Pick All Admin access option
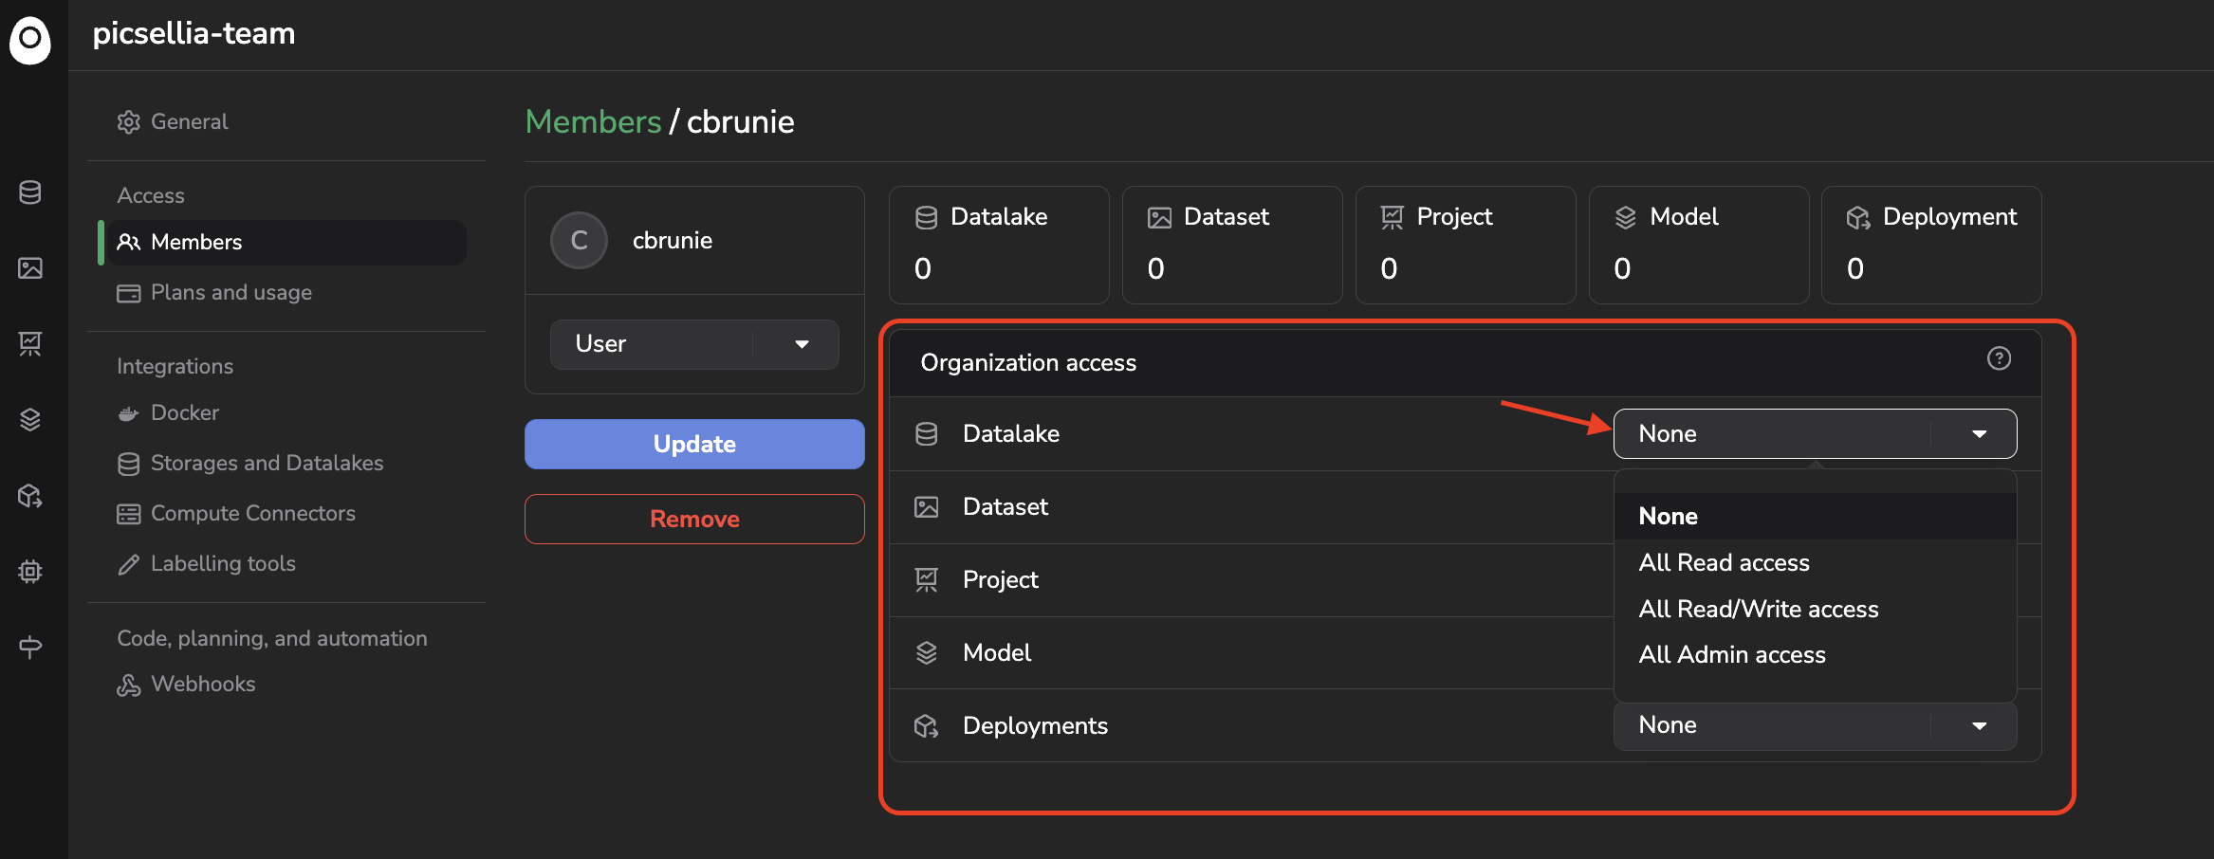The width and height of the screenshot is (2214, 859). [x=1731, y=654]
